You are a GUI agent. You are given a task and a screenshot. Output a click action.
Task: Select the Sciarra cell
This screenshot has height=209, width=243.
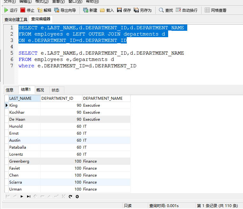click(25, 182)
